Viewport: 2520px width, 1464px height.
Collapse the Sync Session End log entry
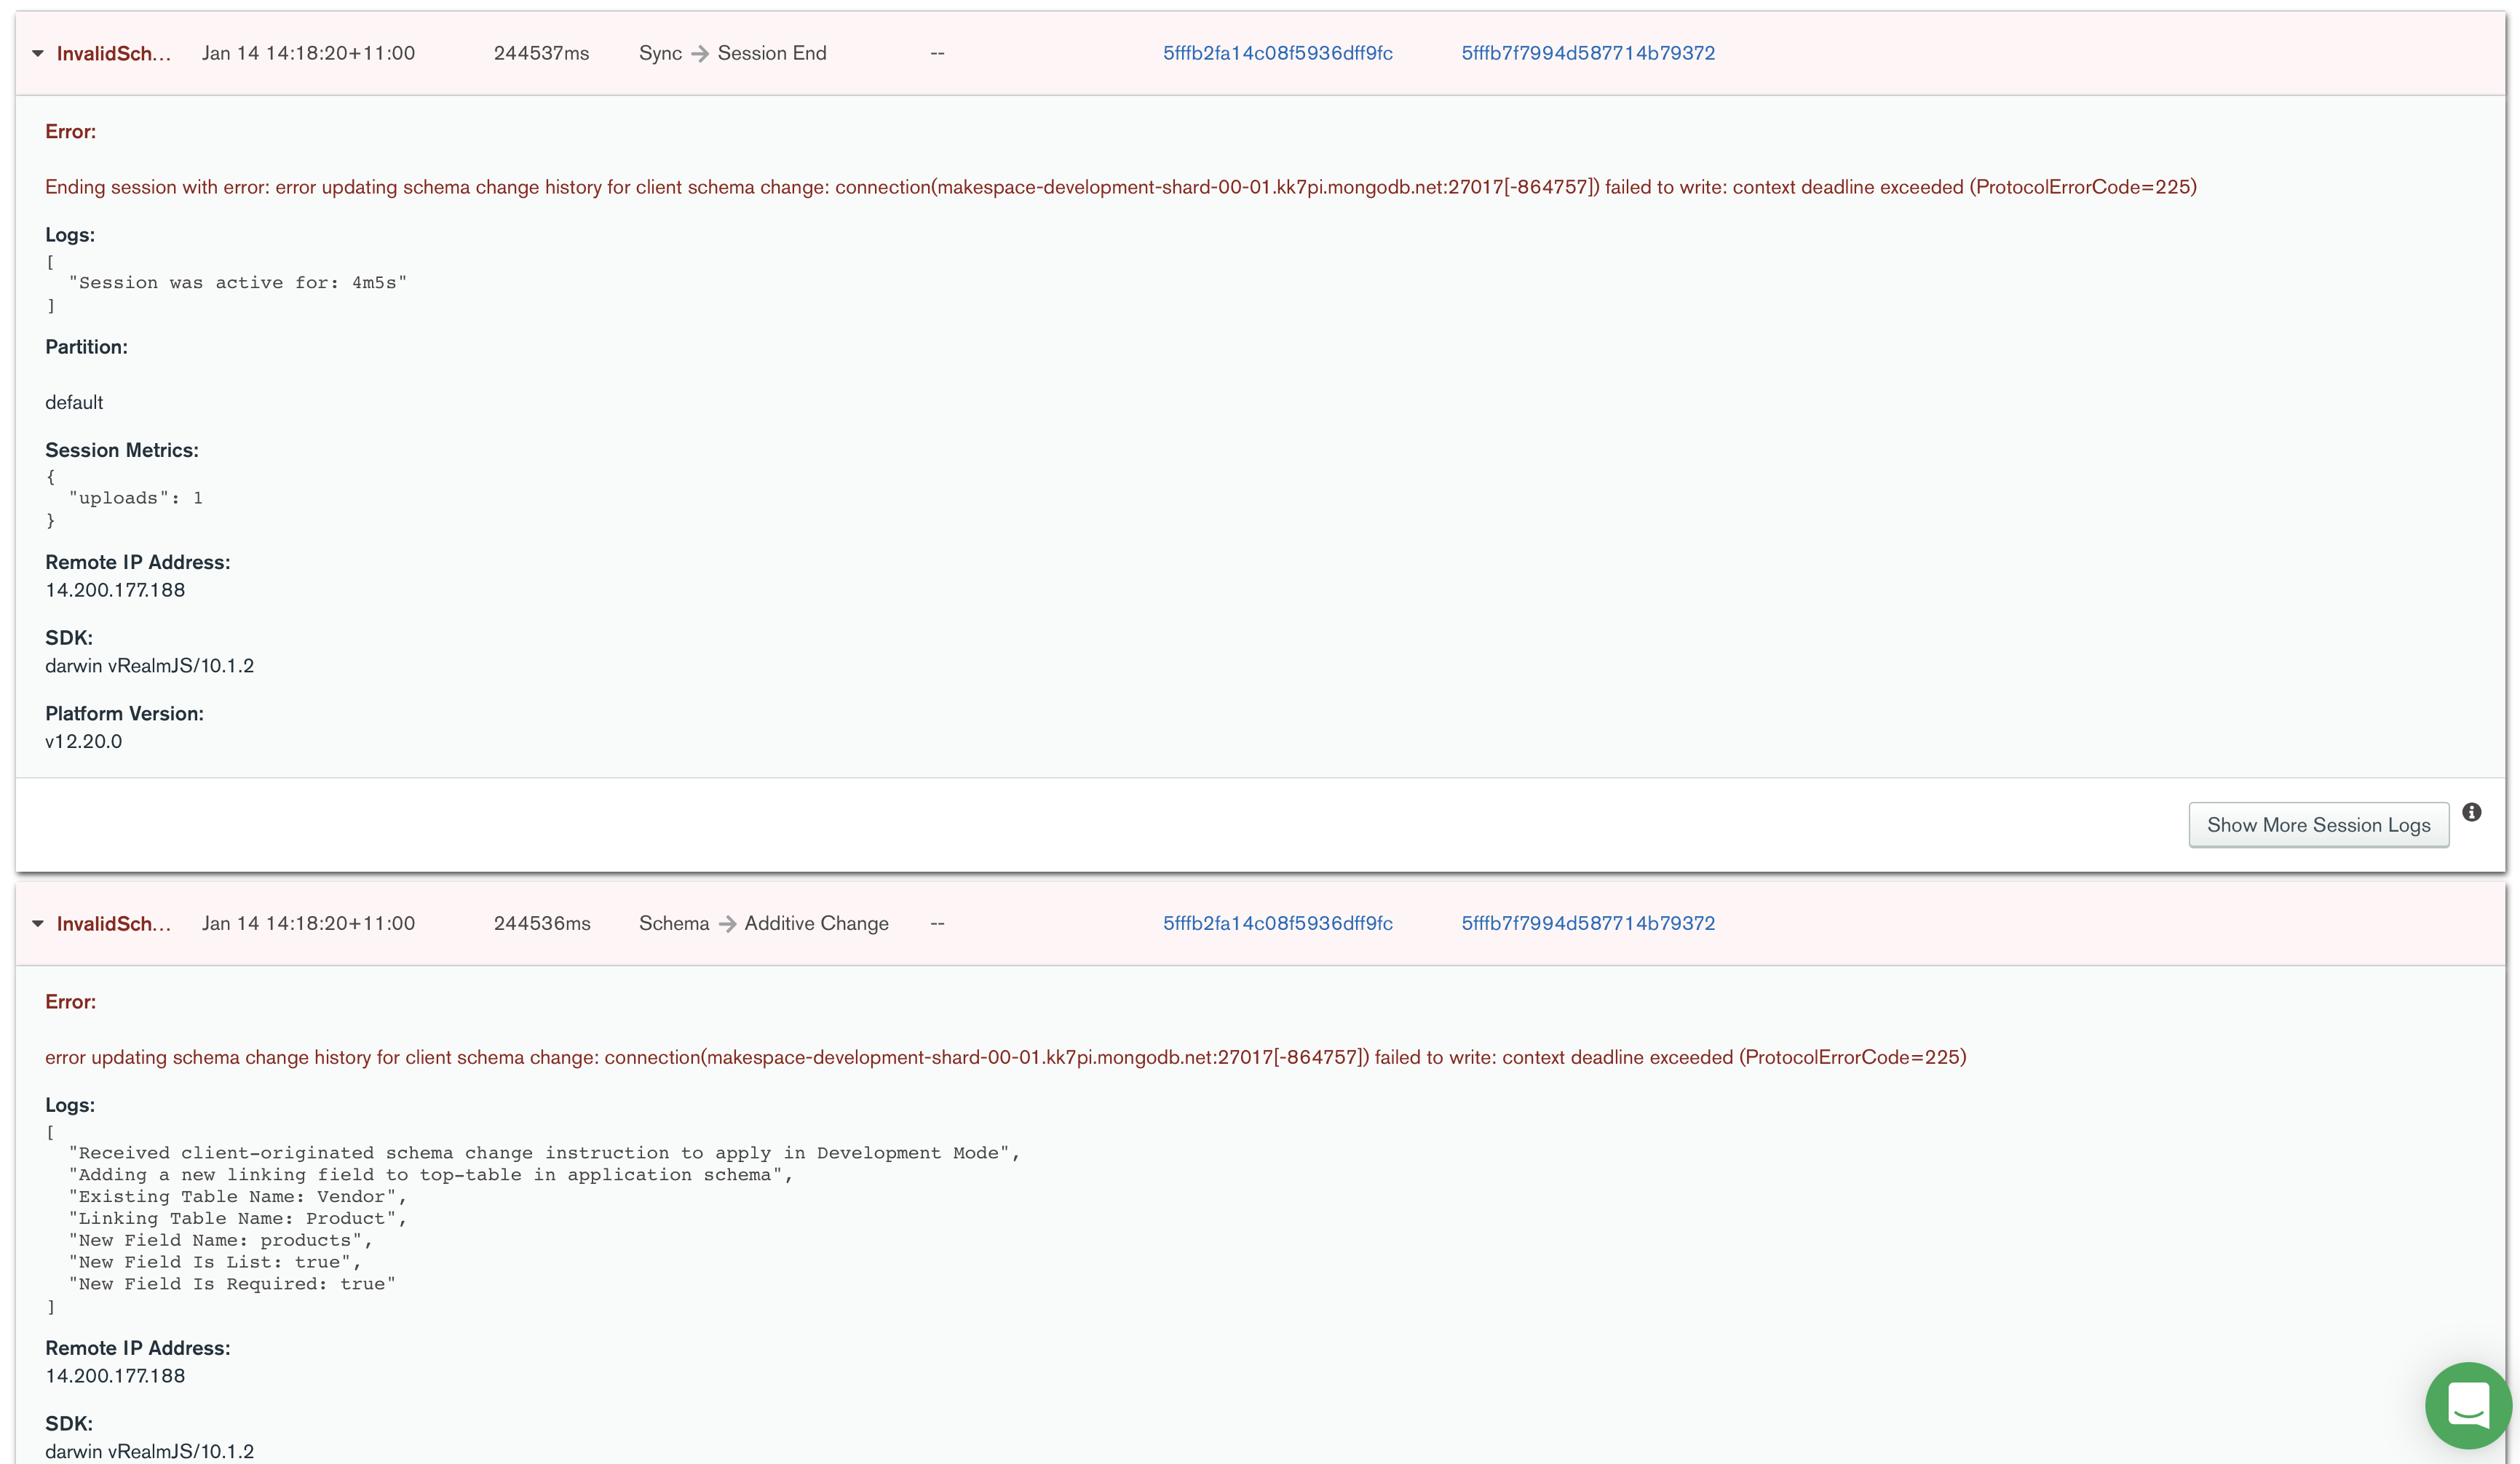(38, 54)
